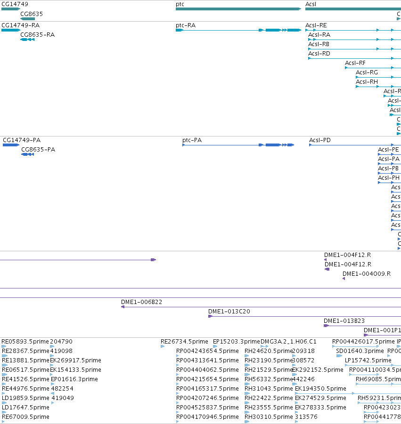Click the RE28367.5prime EST label
This screenshot has width=401, height=424.
(x=25, y=351)
